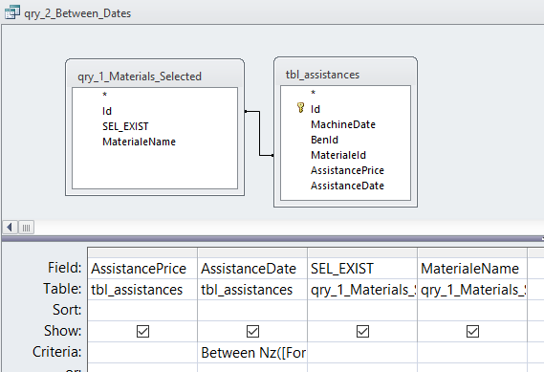Select MaterialeId field in tbl_assistances
The image size is (544, 372).
337,155
